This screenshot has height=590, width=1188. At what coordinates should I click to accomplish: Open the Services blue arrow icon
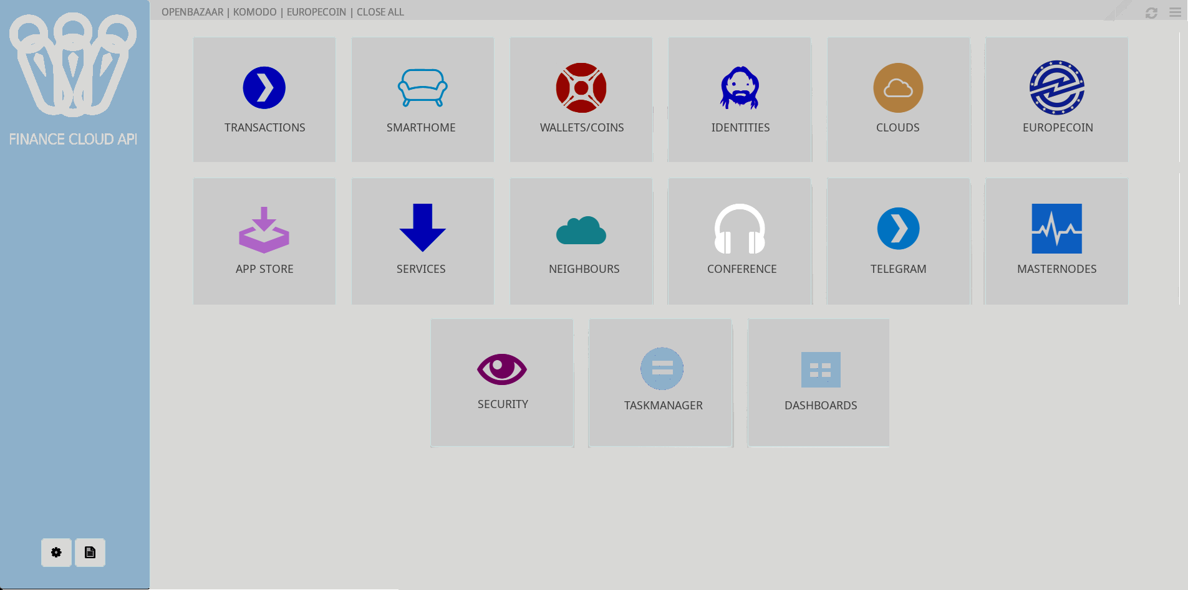point(423,228)
